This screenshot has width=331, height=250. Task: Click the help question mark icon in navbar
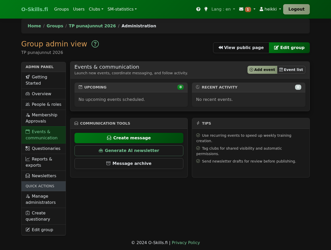[x=198, y=9]
